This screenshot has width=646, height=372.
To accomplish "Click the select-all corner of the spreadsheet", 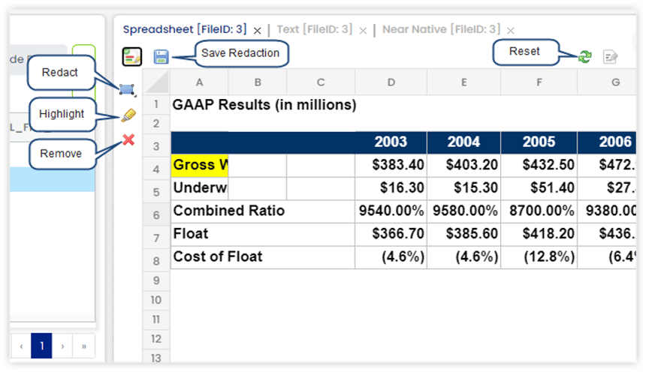I will [156, 82].
